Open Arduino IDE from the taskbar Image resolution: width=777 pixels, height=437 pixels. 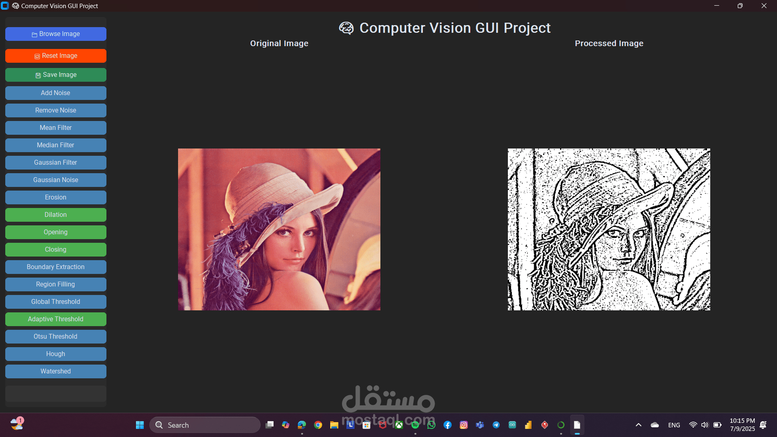pyautogui.click(x=512, y=425)
